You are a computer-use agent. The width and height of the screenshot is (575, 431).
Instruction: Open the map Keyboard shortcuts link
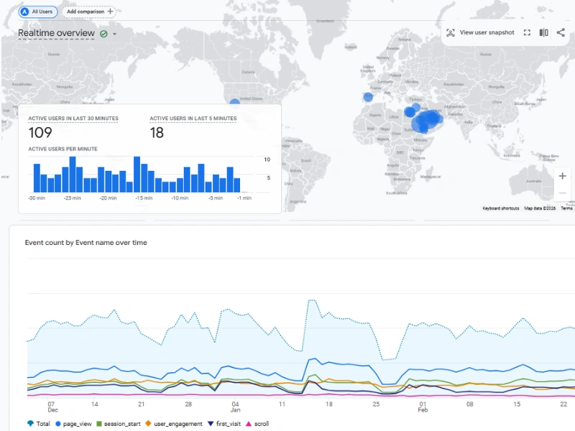click(500, 208)
